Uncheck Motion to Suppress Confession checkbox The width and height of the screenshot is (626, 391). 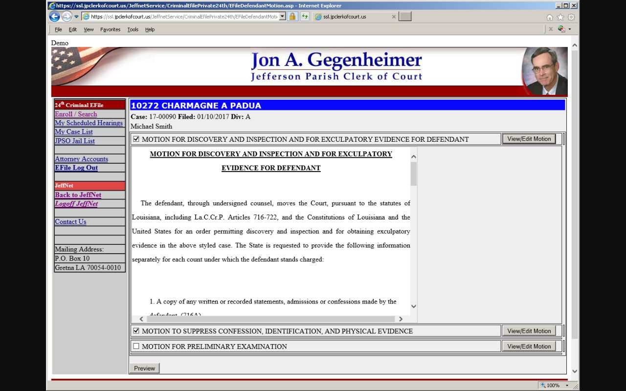(x=136, y=331)
